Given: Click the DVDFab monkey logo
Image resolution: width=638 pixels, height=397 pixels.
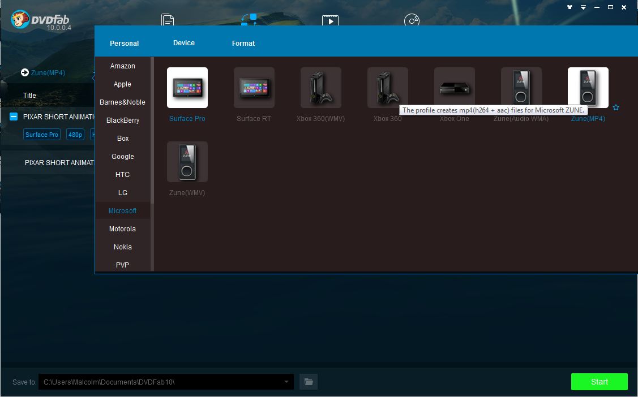Looking at the screenshot, I should pyautogui.click(x=20, y=19).
